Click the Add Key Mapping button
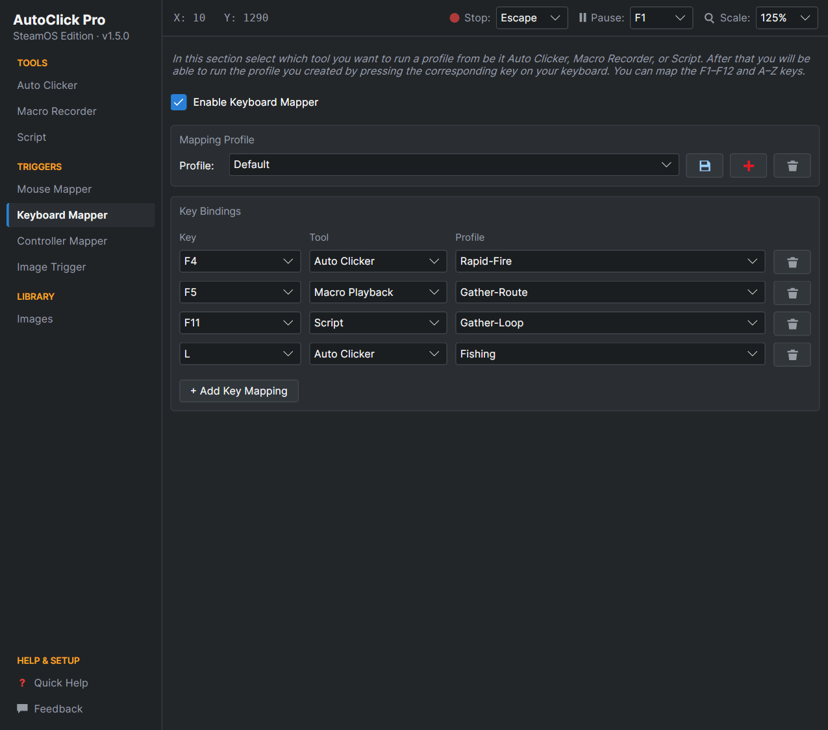This screenshot has width=828, height=730. (x=239, y=391)
